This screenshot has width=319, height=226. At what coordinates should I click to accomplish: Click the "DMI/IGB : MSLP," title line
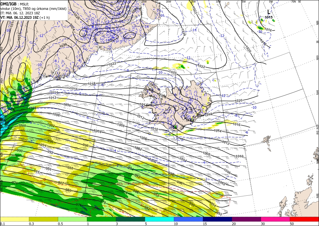pyautogui.click(x=15, y=4)
